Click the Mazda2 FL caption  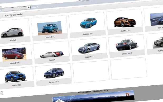pos(50,37)
